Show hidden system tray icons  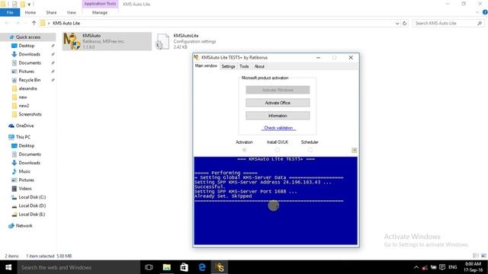point(416,267)
